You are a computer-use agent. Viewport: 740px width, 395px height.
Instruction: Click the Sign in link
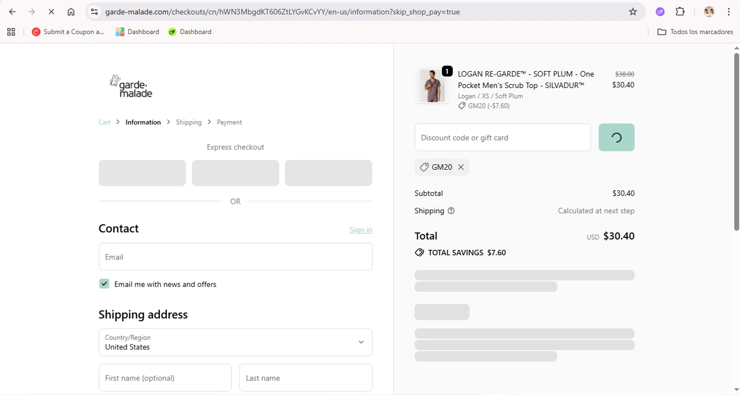361,230
